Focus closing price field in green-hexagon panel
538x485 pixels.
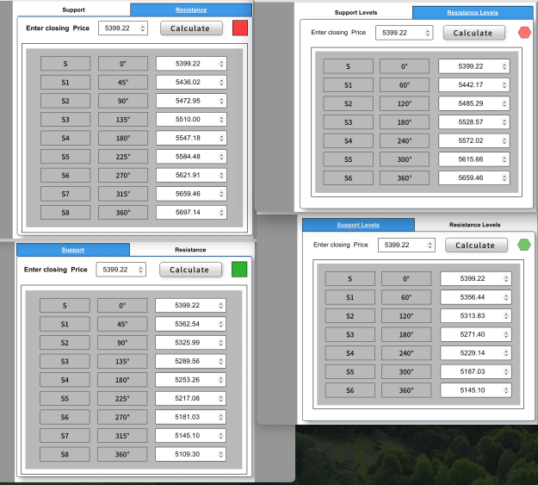click(406, 245)
